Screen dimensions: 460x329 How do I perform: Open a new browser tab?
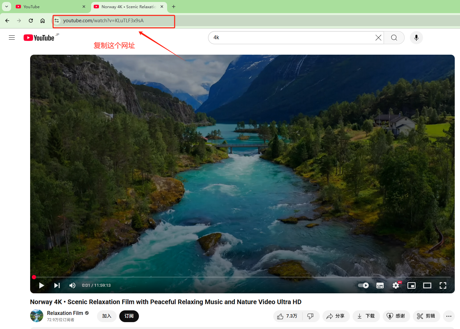[x=174, y=7]
